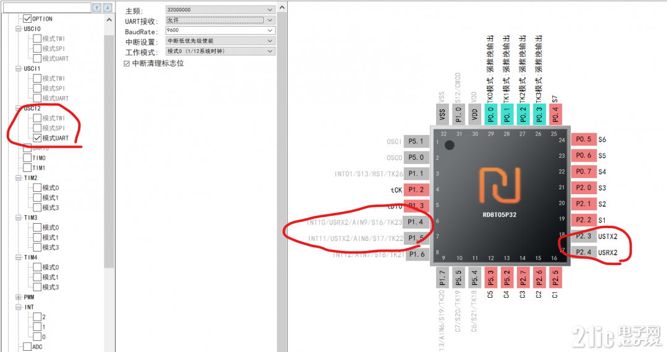
Task: Enable 模式SPI under USCI0
Action: click(37, 49)
